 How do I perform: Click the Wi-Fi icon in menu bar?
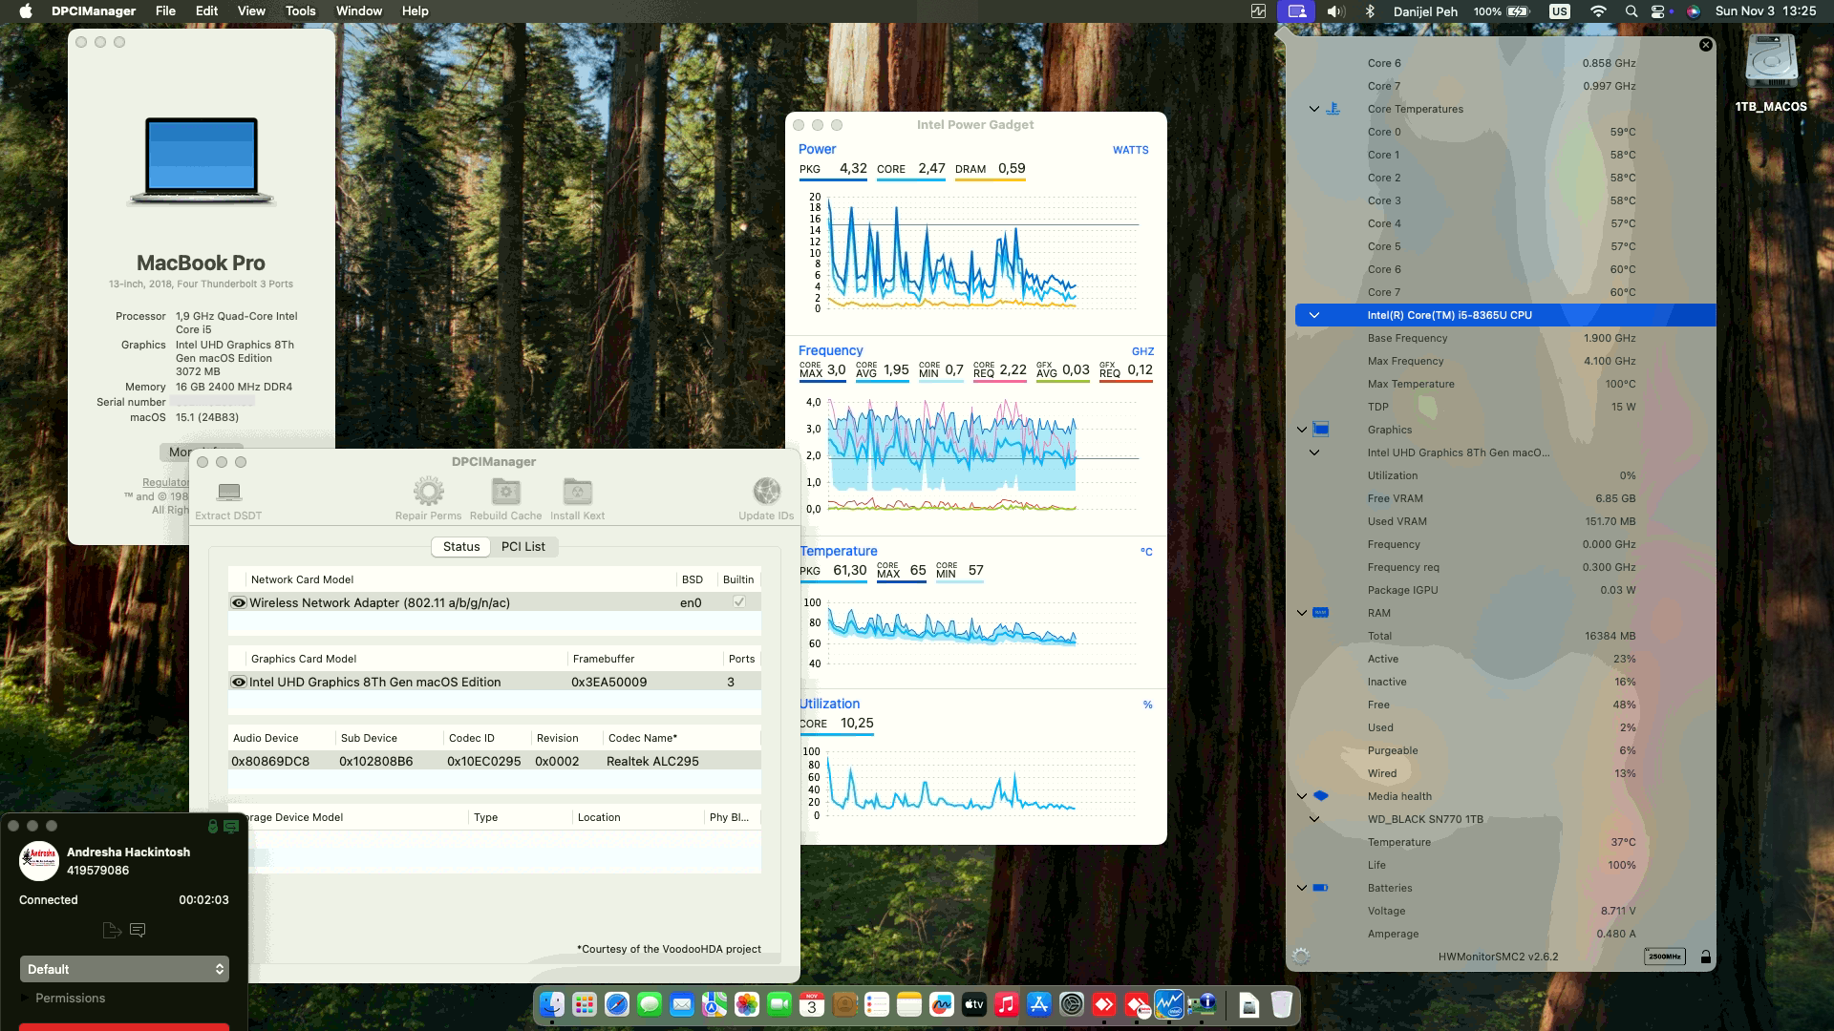click(x=1598, y=11)
